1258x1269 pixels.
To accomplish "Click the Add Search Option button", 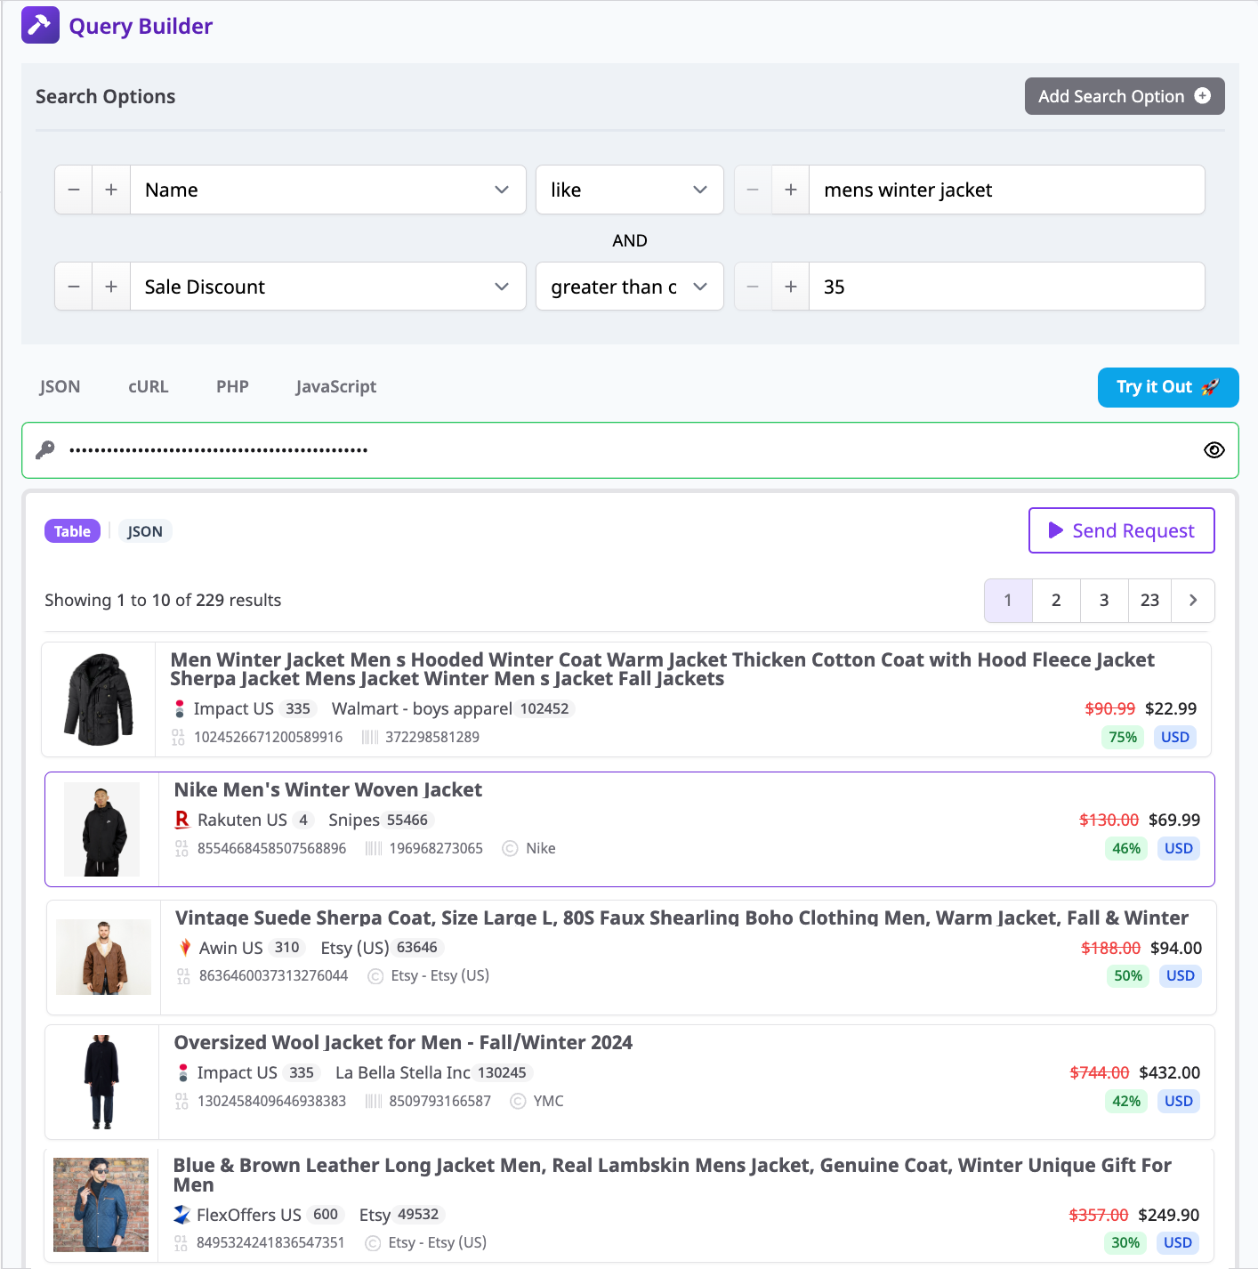I will coord(1125,96).
